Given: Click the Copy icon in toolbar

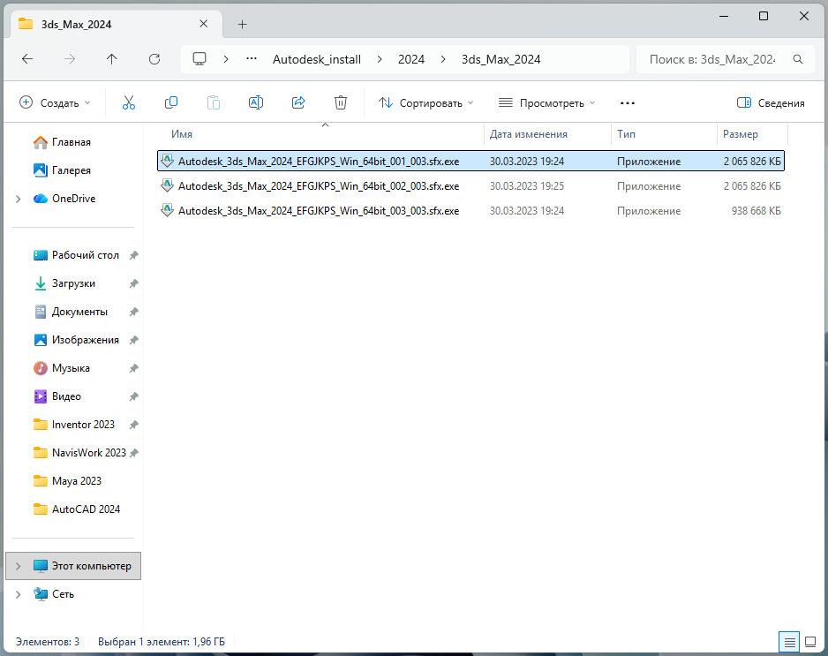Looking at the screenshot, I should pos(171,102).
